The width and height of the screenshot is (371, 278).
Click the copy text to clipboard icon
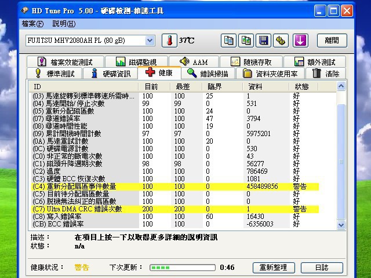click(228, 41)
